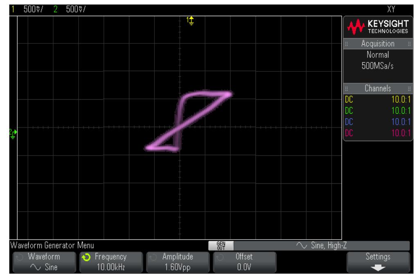The height and width of the screenshot is (274, 420).
Task: Open the Waveform Sine softkey
Action: click(44, 262)
